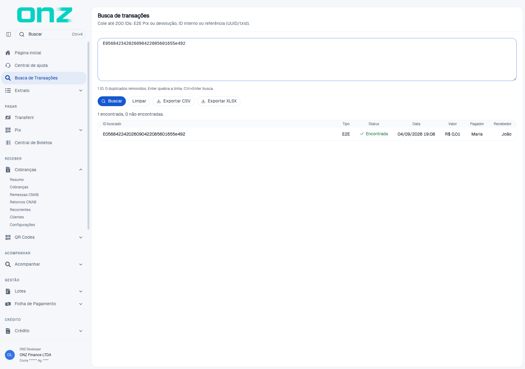
Task: Collapse the Cobranças section chevron
Action: 81,170
